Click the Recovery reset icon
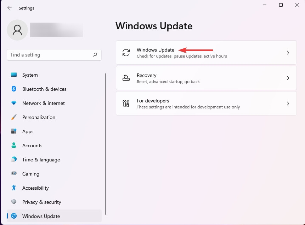Viewport: 305px width, 225px height. [126, 78]
